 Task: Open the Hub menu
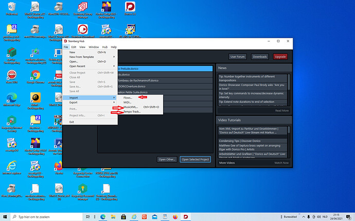105,47
